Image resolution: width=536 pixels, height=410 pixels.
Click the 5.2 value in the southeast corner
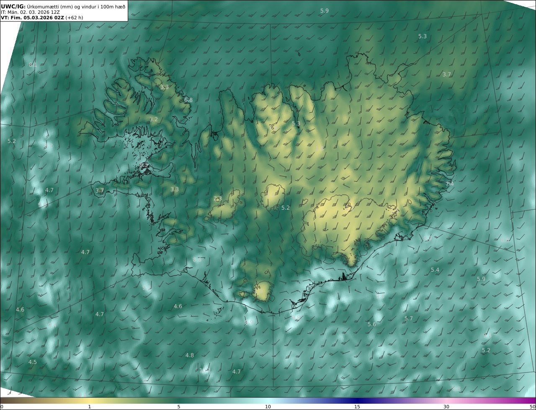pos(486,350)
